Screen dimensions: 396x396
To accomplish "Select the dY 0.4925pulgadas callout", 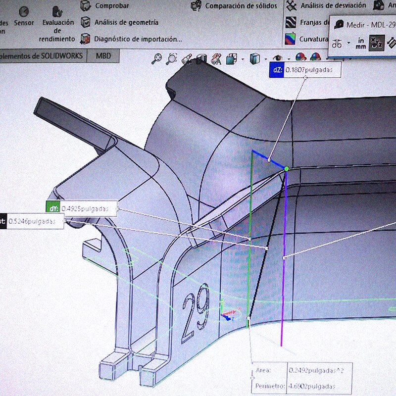I will [82, 208].
